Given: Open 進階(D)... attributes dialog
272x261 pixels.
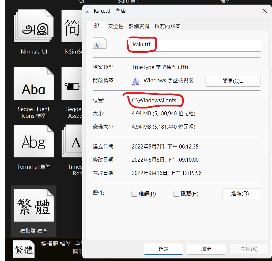Looking at the screenshot, I should pos(242,194).
